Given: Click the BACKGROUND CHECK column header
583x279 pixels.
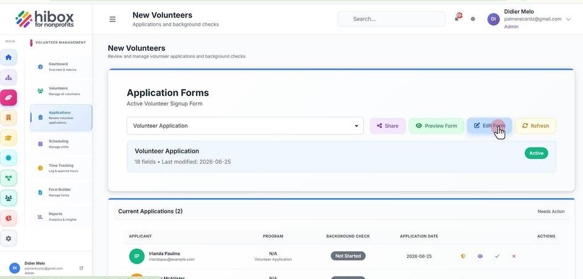Looking at the screenshot, I should click(x=348, y=236).
